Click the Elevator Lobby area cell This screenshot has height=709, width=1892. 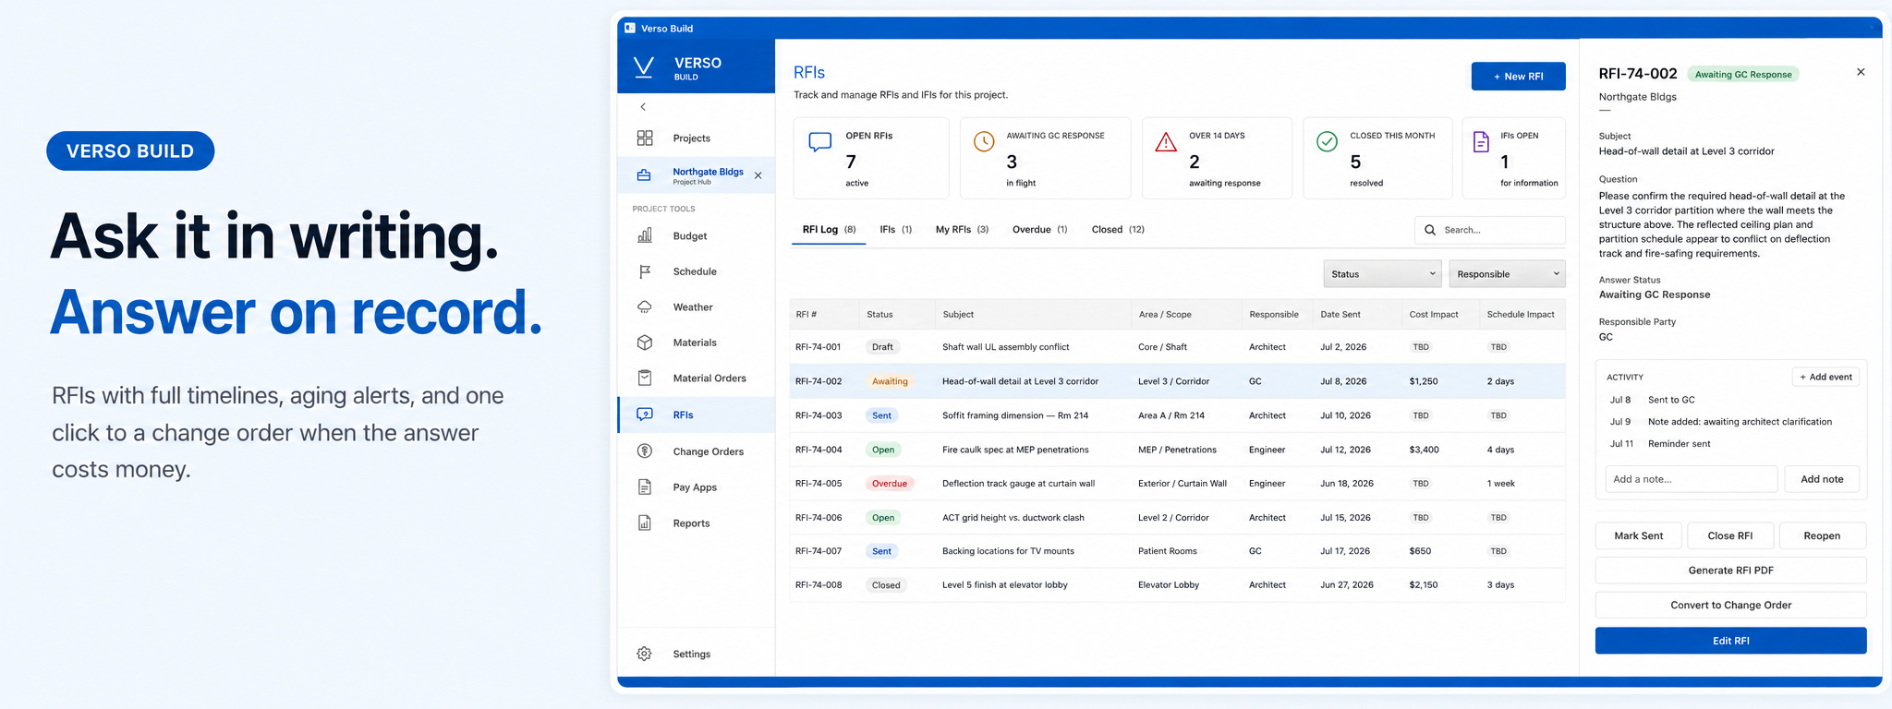click(x=1169, y=585)
